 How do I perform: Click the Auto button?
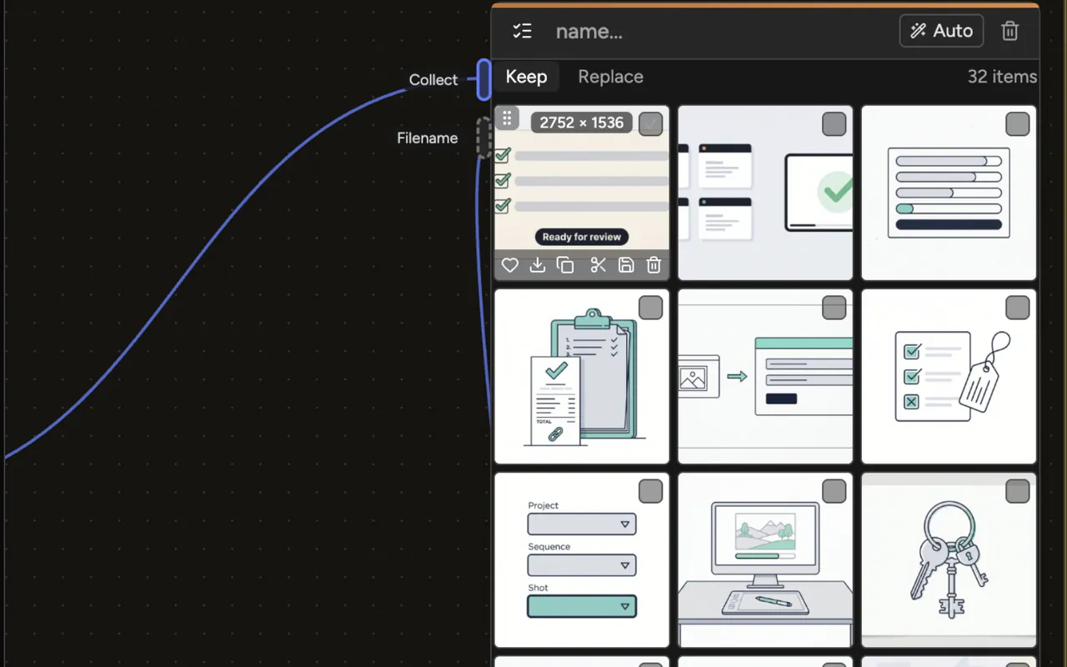941,32
